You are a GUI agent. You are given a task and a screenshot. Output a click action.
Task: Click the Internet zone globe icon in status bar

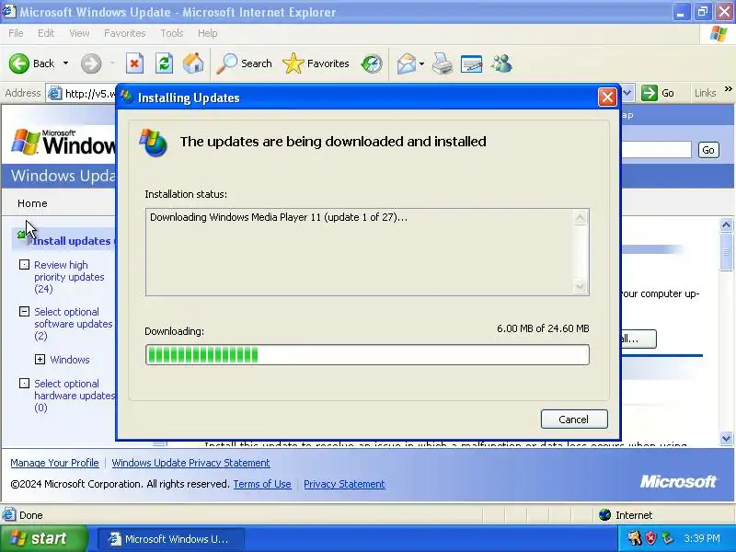(604, 515)
